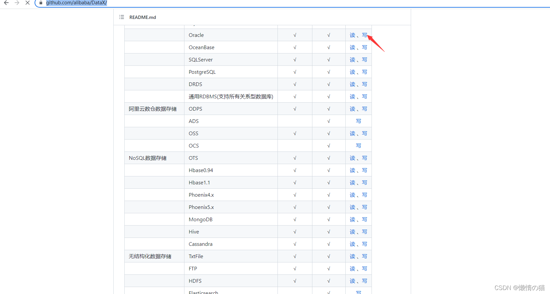Open the Phoenix4.x 读 link
The height and width of the screenshot is (294, 550).
(x=352, y=195)
